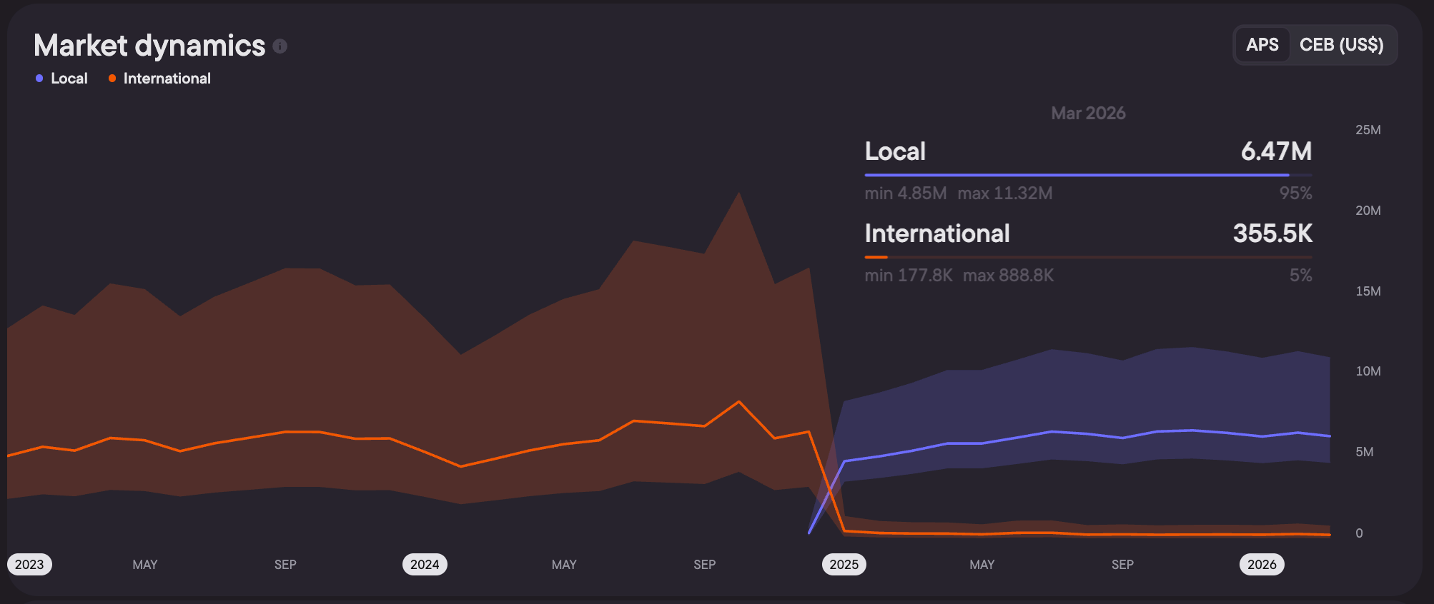Click the Market dynamics title

tap(149, 46)
